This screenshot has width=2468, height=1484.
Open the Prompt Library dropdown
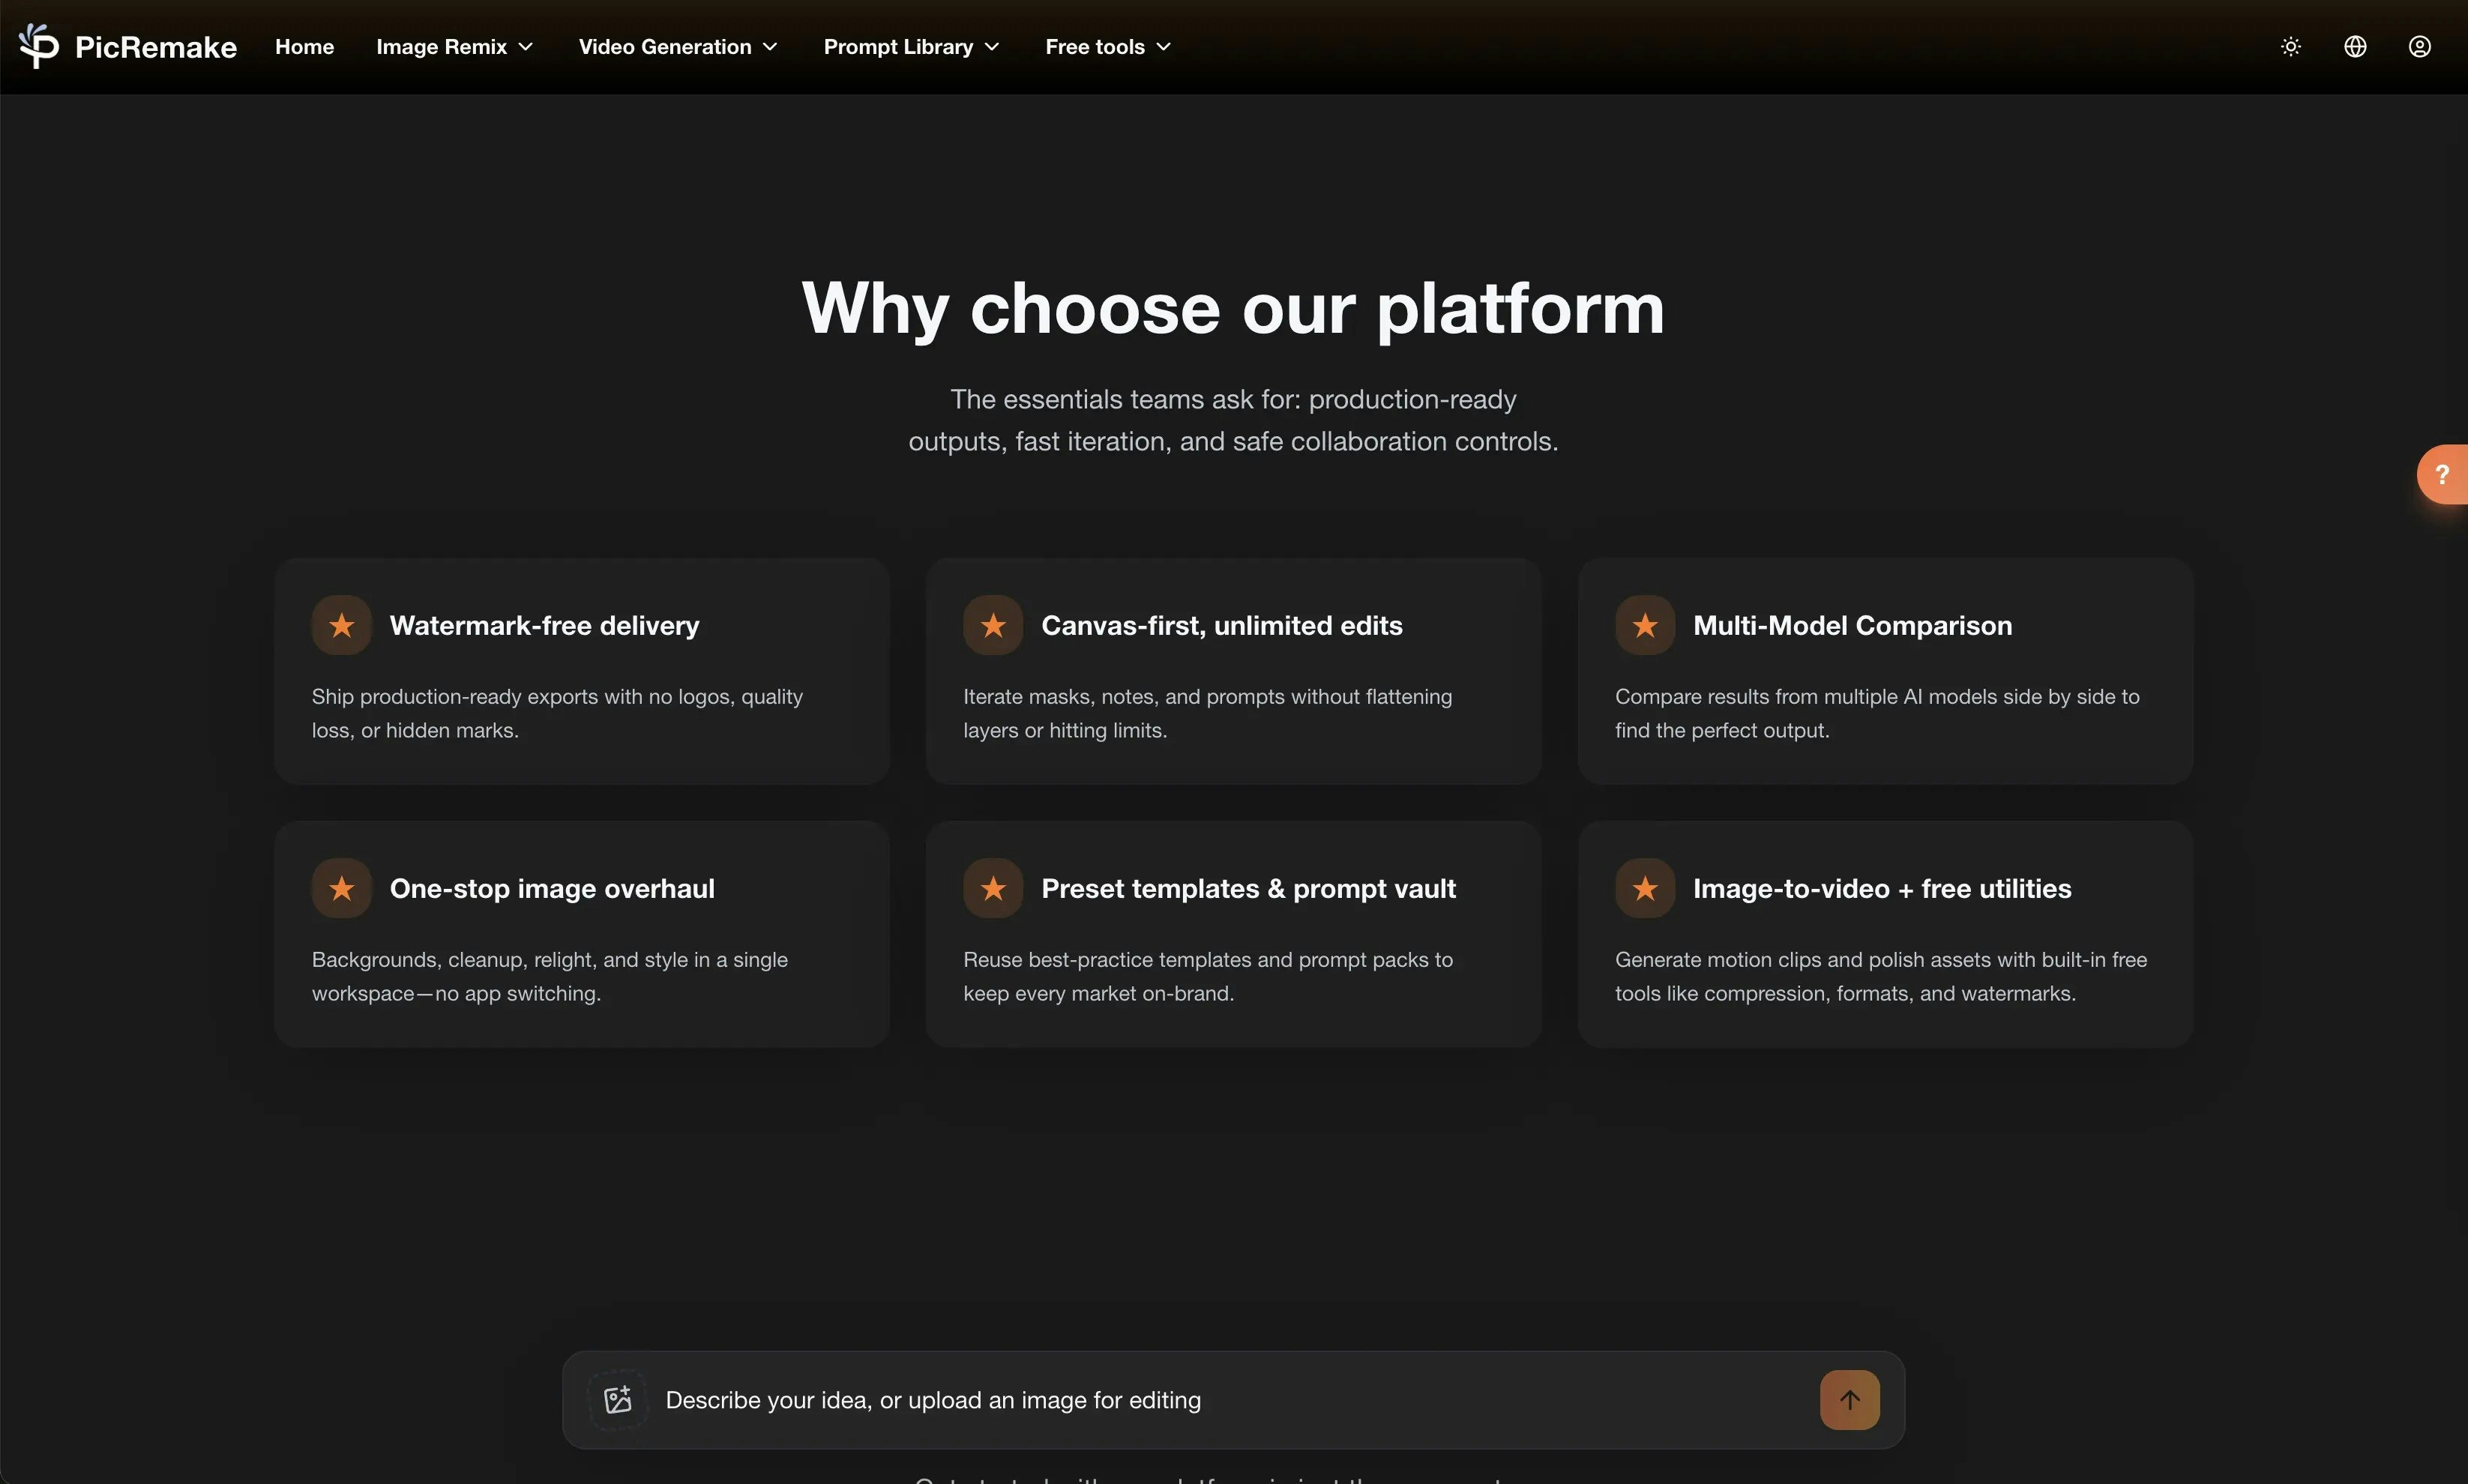coord(911,47)
